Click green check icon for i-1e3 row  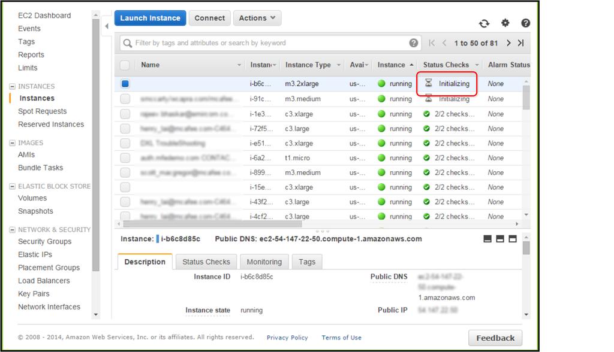click(427, 114)
